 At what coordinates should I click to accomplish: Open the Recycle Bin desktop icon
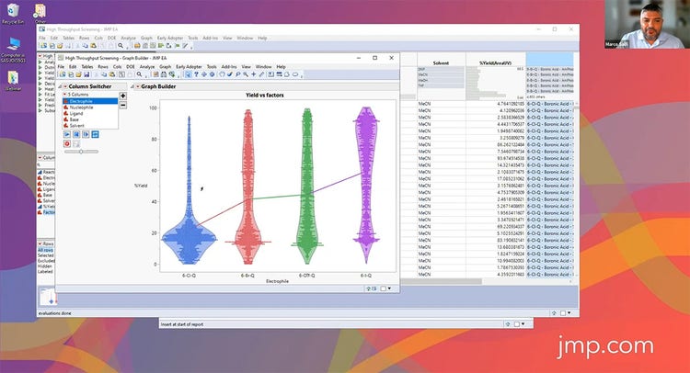(x=13, y=14)
